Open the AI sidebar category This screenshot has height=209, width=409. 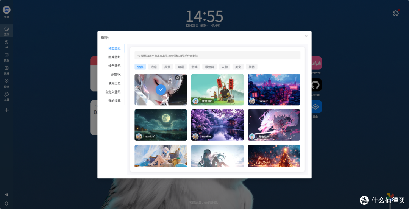(6, 44)
